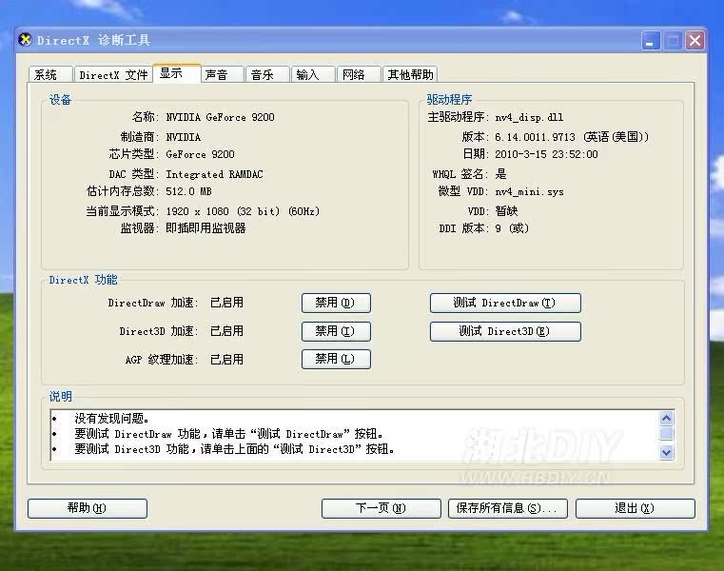Screen dimensions: 724x571
Task: Click 测试 Direct3D(E) button
Action: (505, 331)
